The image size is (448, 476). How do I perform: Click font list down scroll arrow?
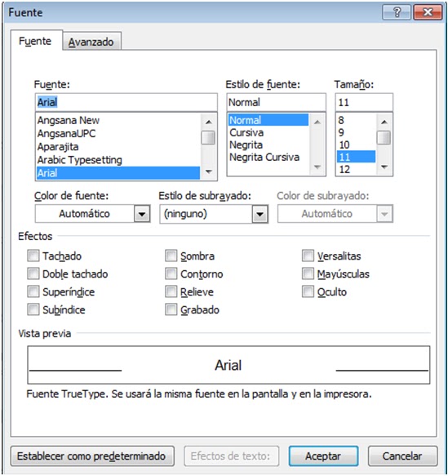pyautogui.click(x=208, y=171)
